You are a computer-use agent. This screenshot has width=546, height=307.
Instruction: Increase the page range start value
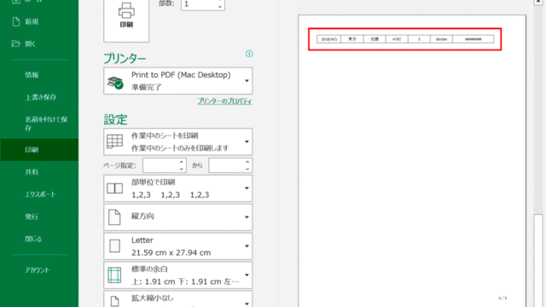click(x=182, y=162)
